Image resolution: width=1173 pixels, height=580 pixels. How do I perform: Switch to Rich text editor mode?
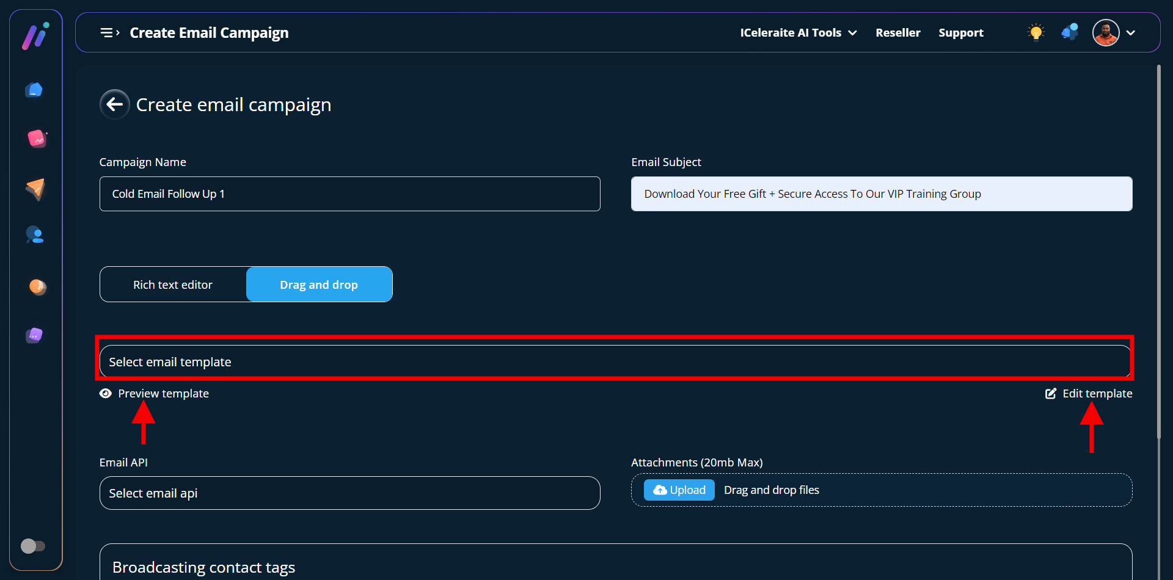click(x=173, y=285)
